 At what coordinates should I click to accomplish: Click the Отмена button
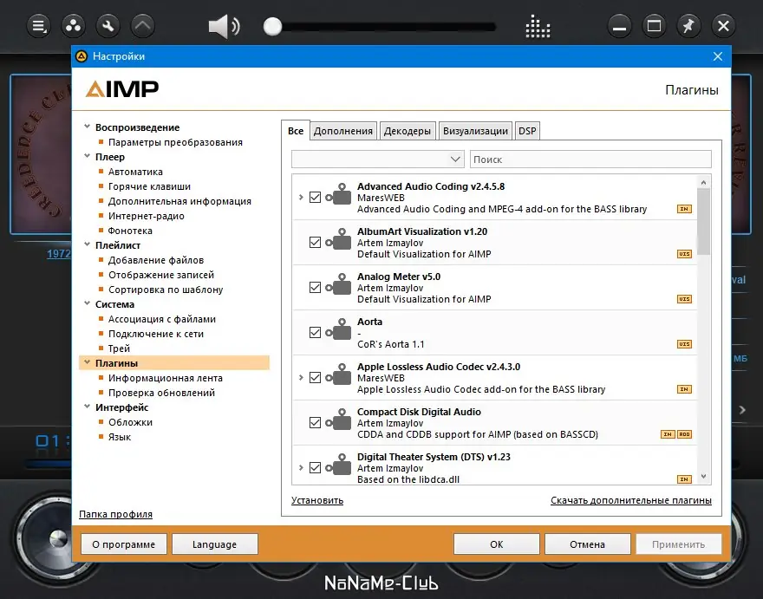coord(587,544)
